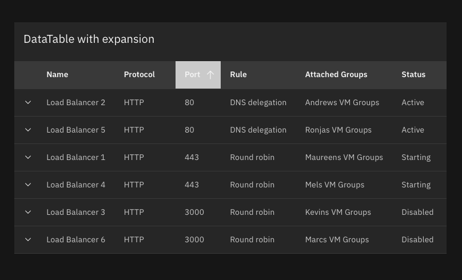Click the Port sort arrow icon

(210, 75)
